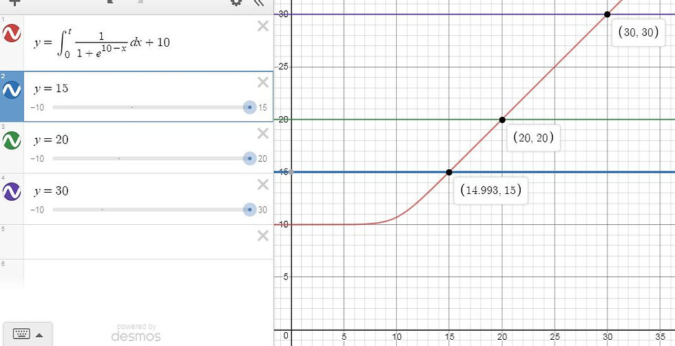675x346 pixels.
Task: Click the y = 20 expression text
Action: pyautogui.click(x=51, y=140)
